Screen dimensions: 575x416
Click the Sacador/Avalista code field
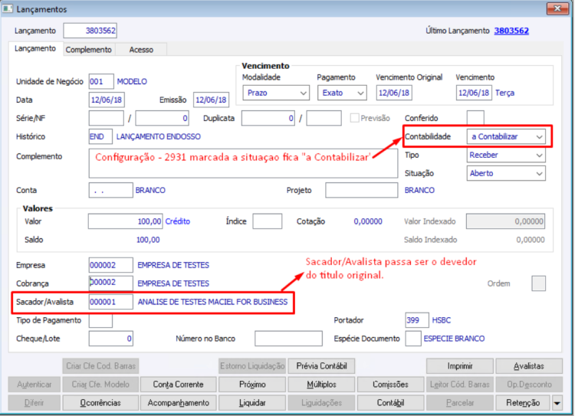click(110, 302)
